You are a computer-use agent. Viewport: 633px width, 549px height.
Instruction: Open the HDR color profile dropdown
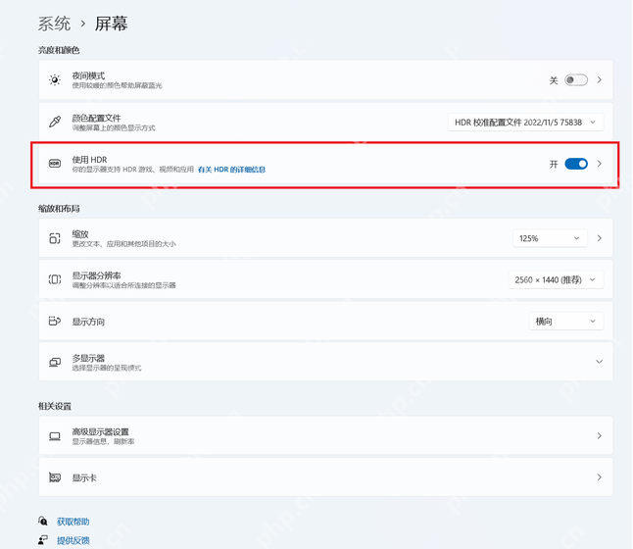(525, 123)
